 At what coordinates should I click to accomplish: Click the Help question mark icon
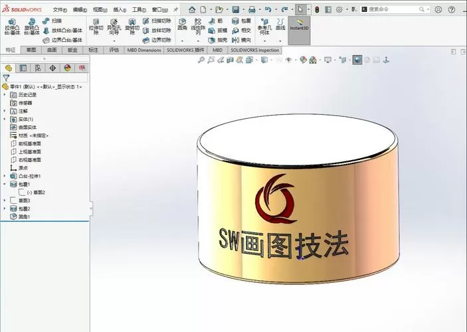click(x=452, y=9)
